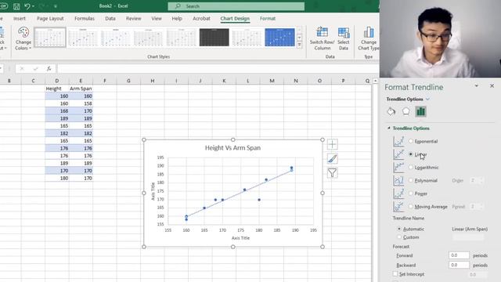
Task: Click the Forward forecast periods field
Action: [x=459, y=255]
